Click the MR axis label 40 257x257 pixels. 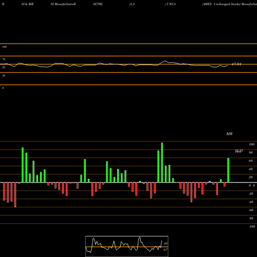tap(251, 169)
